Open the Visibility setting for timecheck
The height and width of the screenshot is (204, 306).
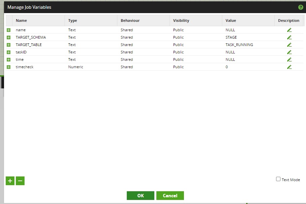click(x=179, y=67)
